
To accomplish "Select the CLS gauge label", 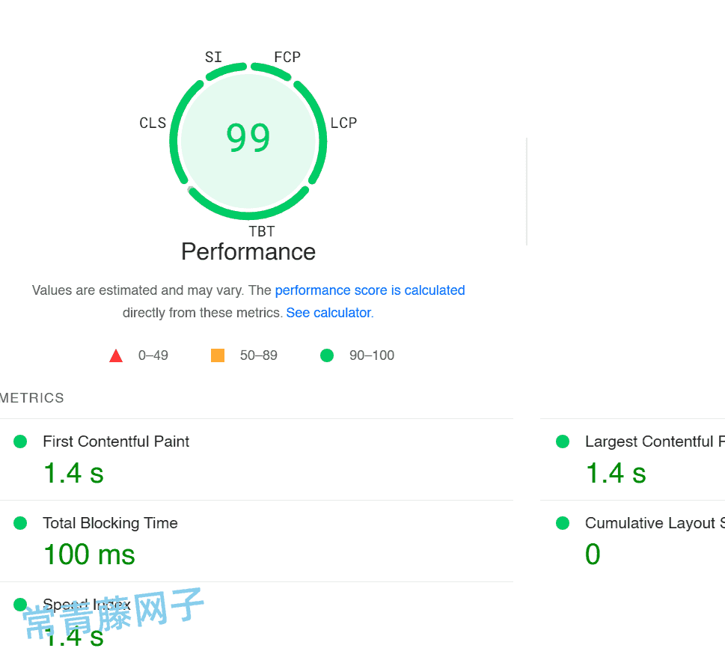I will click(153, 123).
